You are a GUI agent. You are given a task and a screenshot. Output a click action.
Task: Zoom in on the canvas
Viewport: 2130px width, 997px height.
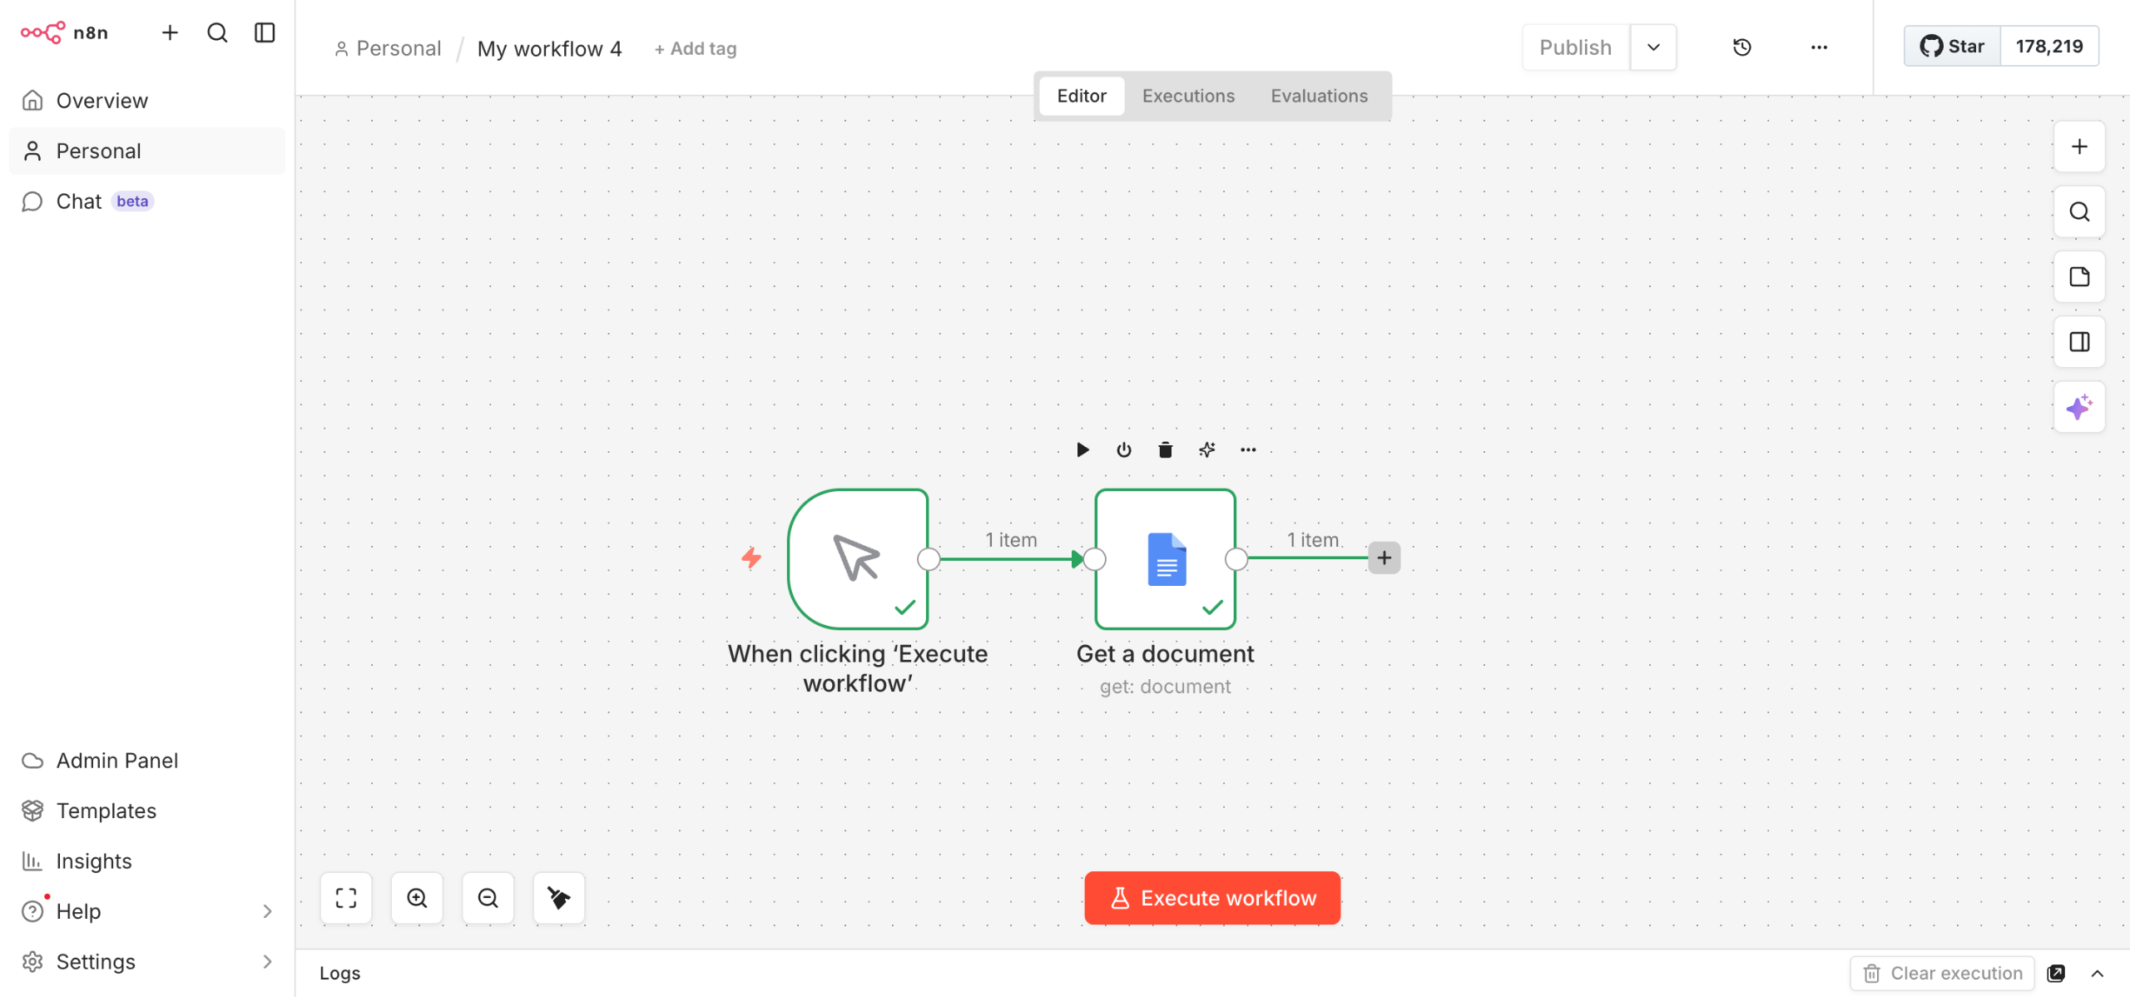pos(417,898)
